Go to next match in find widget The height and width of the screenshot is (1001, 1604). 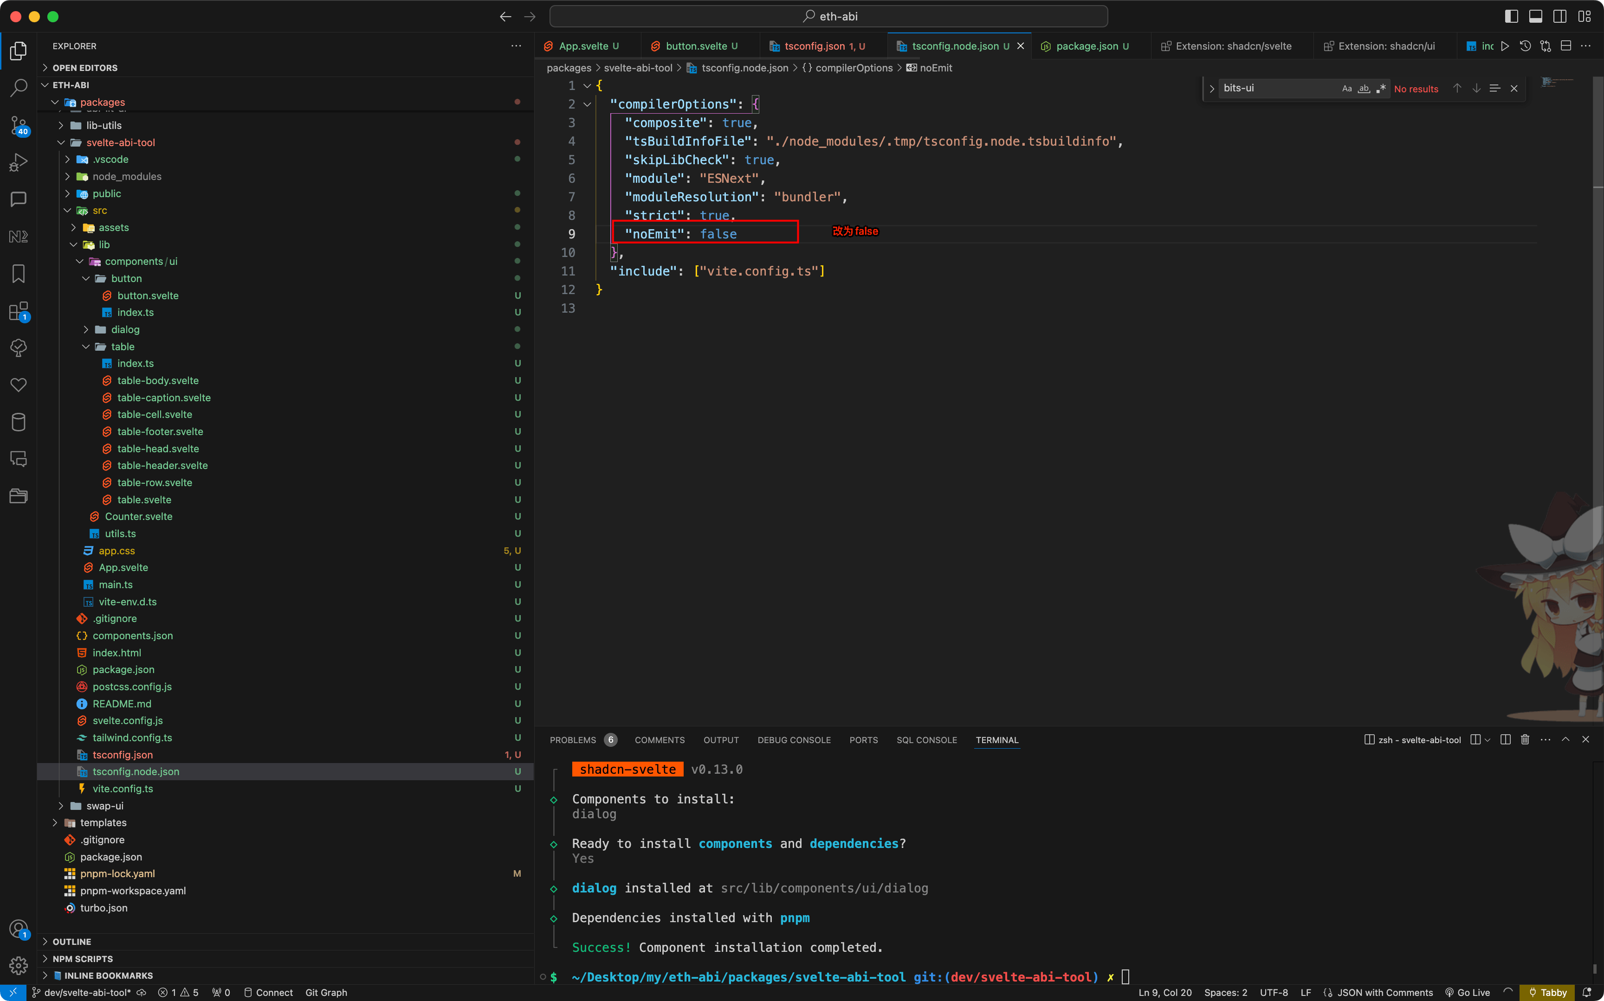(1476, 89)
